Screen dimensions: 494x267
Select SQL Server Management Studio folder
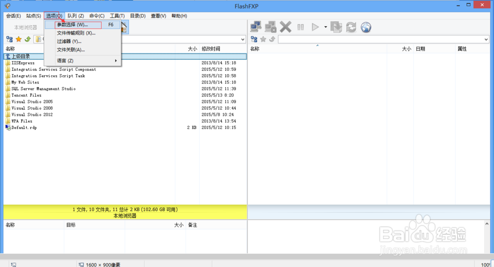(43, 89)
